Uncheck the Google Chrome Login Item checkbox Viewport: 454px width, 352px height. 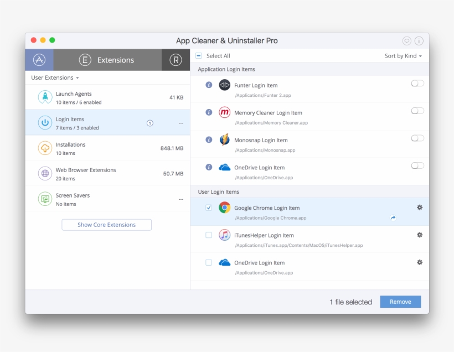(209, 208)
